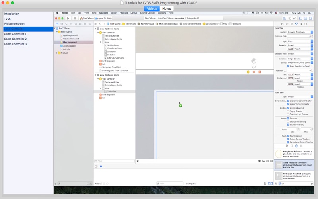Open the Xcode Navigate menu
318x199 pixels.
click(103, 13)
